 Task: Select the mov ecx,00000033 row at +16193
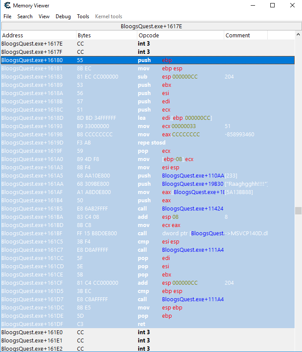pos(148,126)
